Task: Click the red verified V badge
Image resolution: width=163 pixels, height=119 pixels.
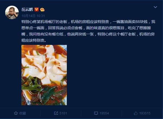Action: tap(36, 9)
